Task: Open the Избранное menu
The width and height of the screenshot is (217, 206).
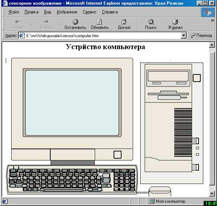Action: click(67, 12)
